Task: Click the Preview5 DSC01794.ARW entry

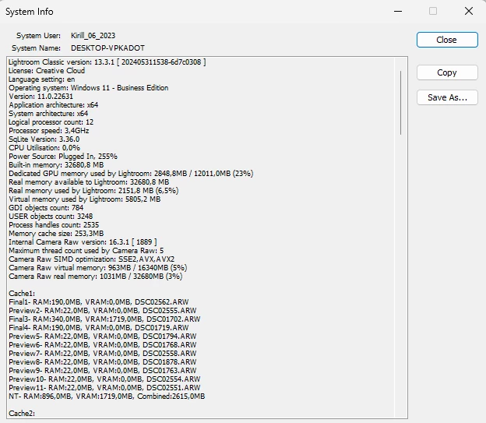Action: click(103, 337)
